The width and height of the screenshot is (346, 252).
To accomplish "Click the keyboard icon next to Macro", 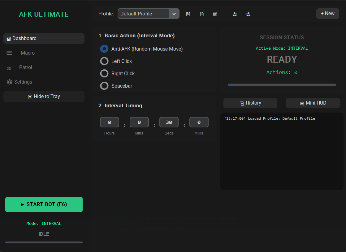I will pyautogui.click(x=10, y=53).
